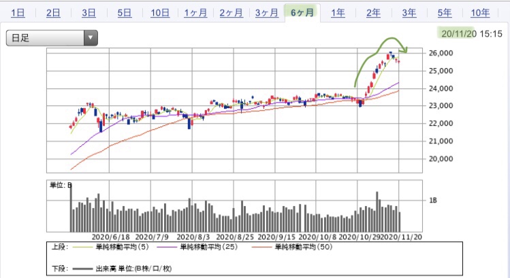The height and width of the screenshot is (278, 510).
Task: Click the orange 50-day average legend line
Action: click(262, 247)
